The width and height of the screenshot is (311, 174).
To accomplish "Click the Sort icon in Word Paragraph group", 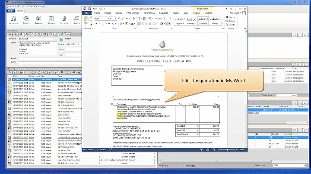I will (165, 19).
